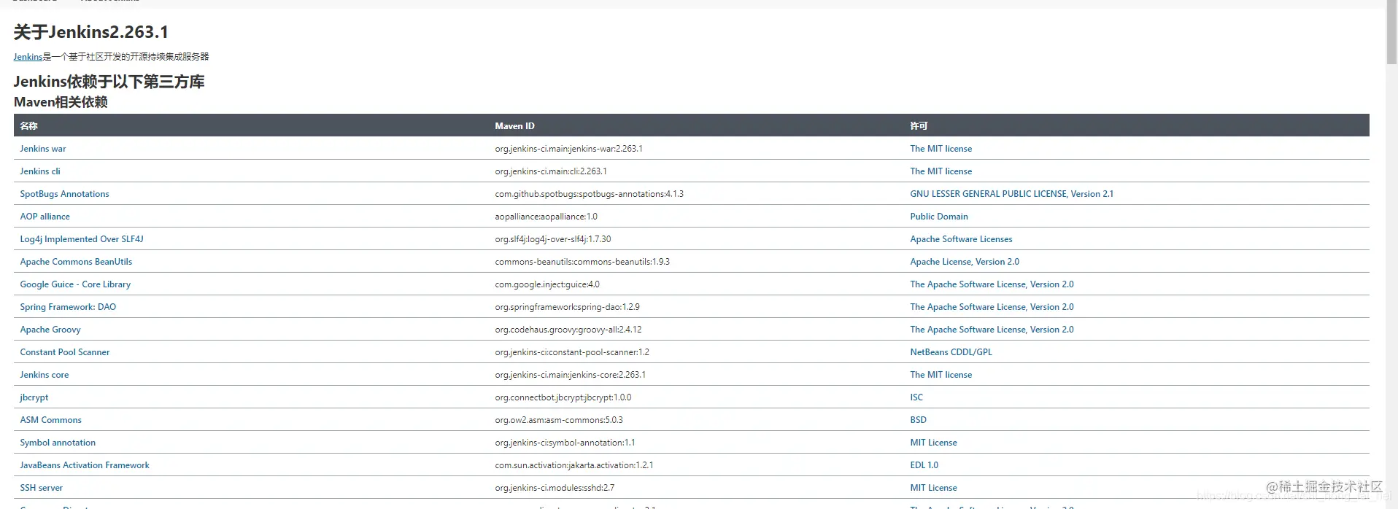Open Apache License, Version 2.0 for BeanUtils
This screenshot has height=509, width=1398.
(965, 262)
